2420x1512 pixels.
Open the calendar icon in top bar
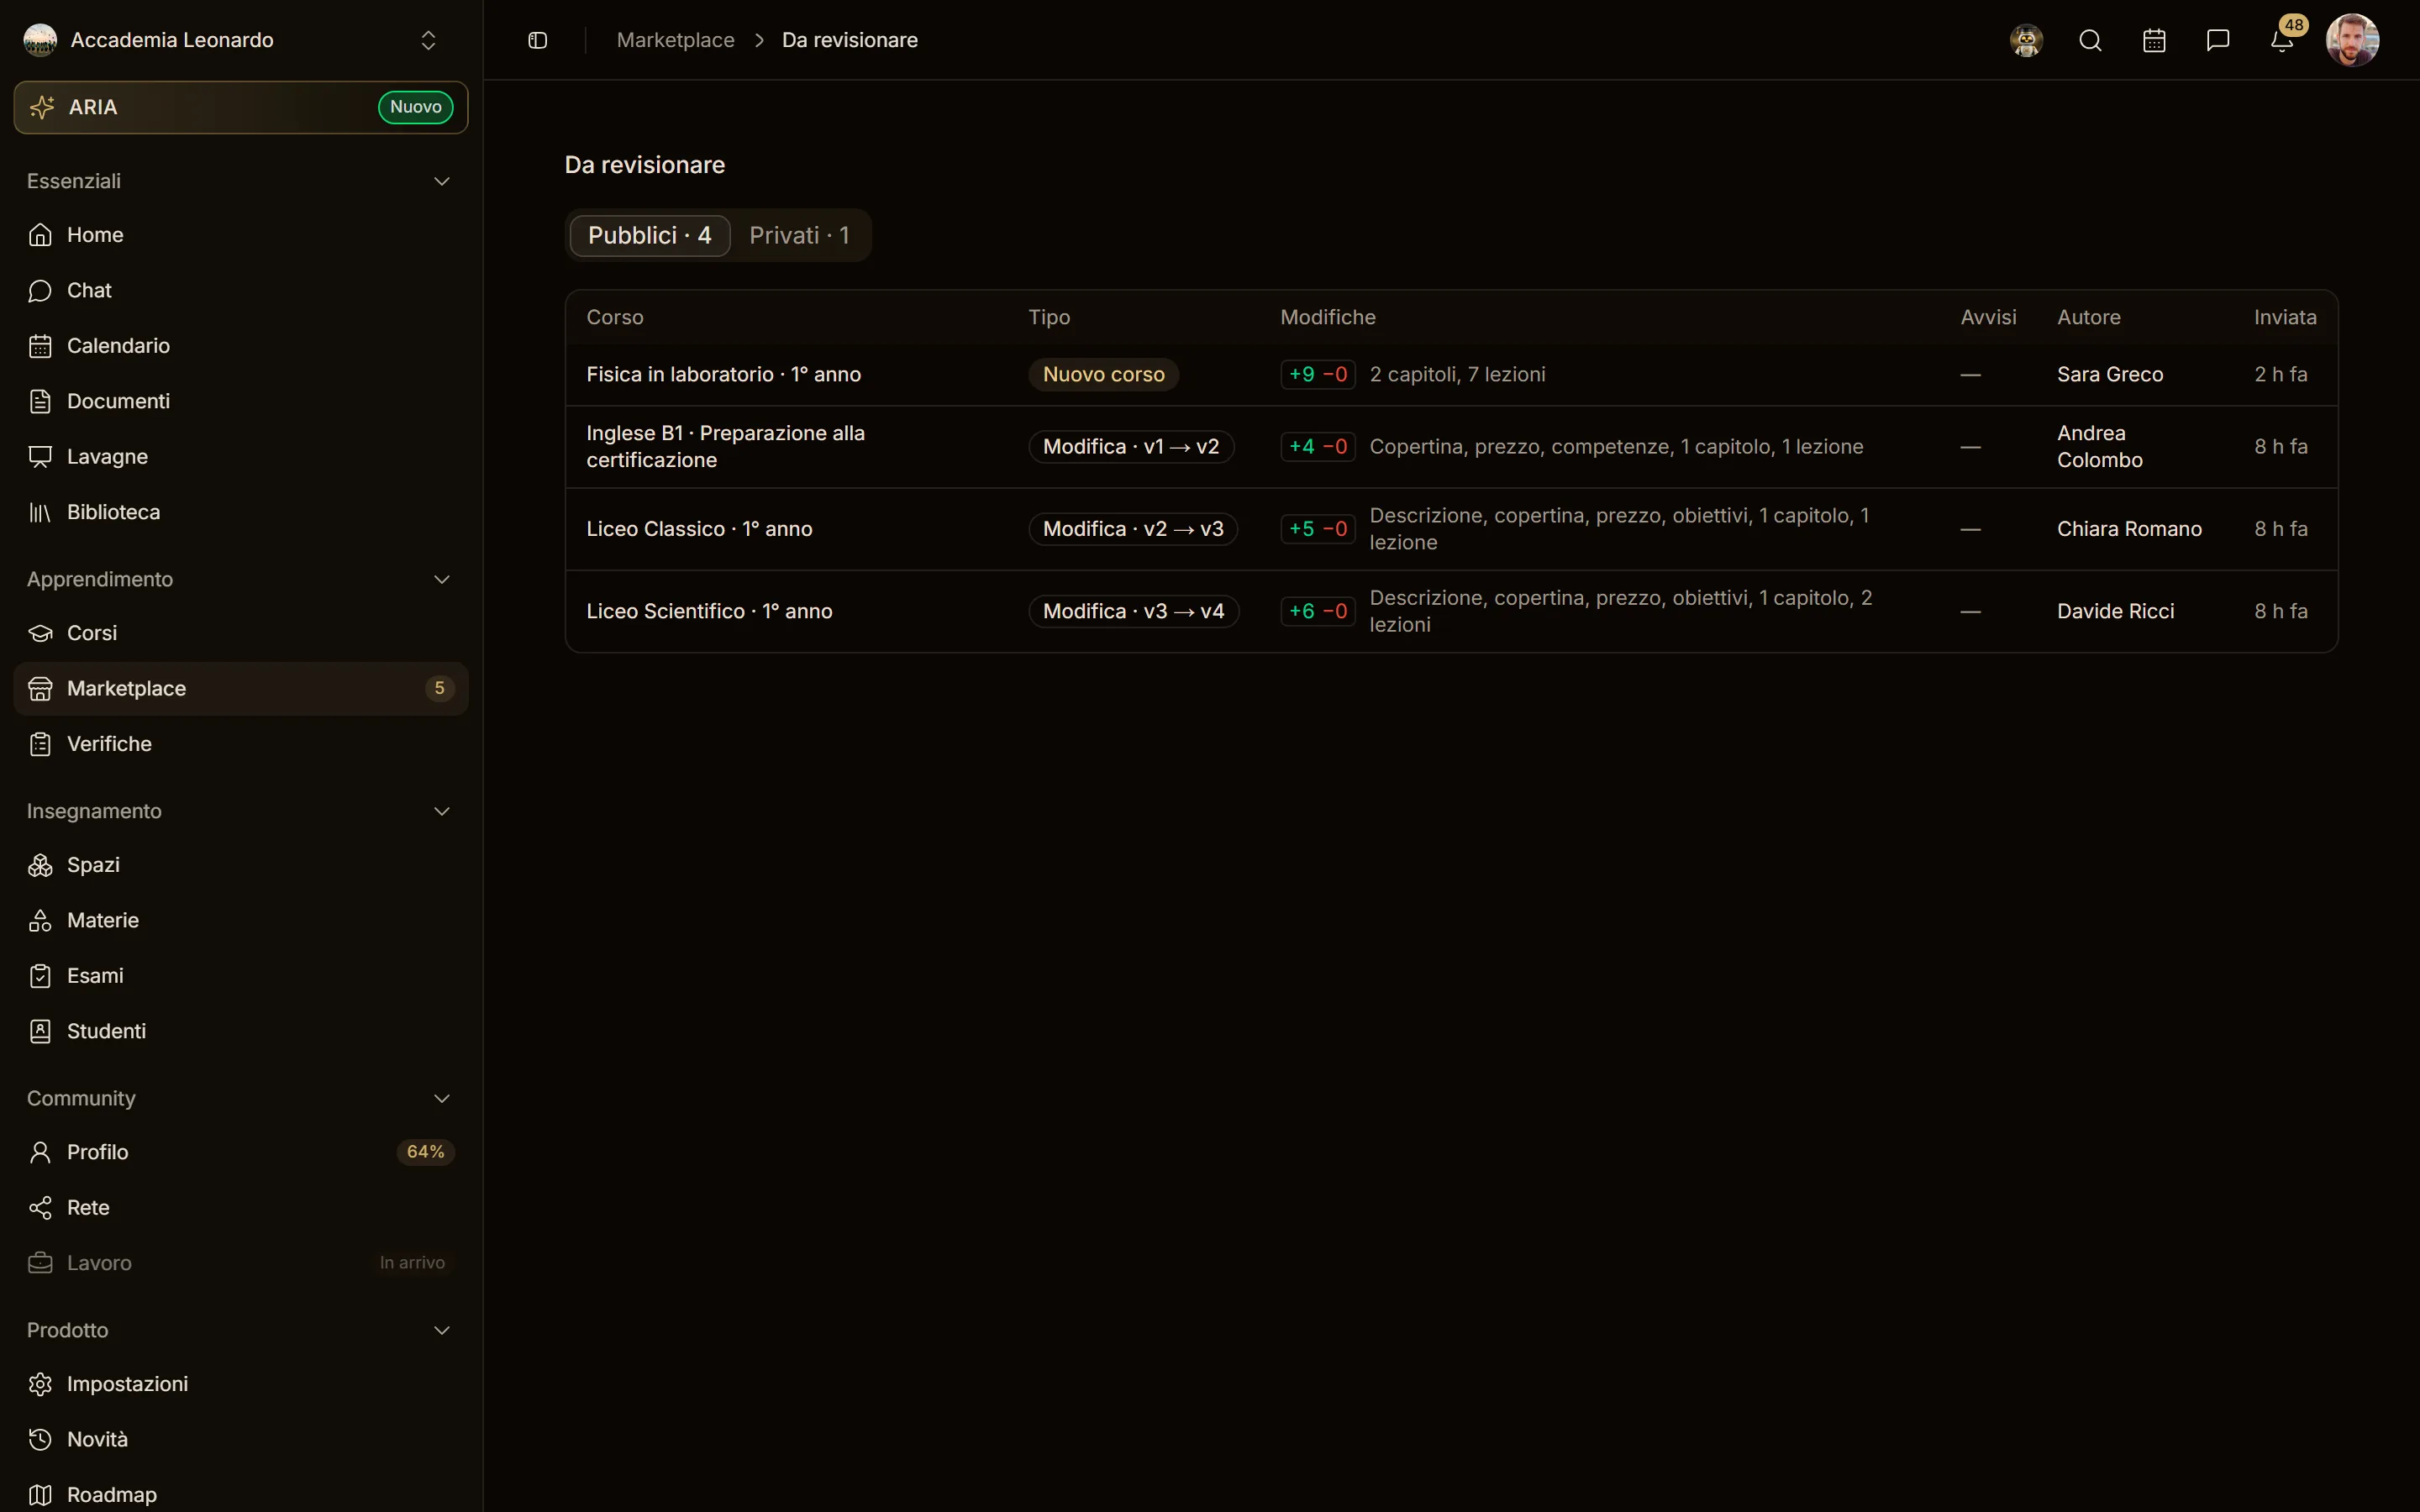coord(2154,40)
